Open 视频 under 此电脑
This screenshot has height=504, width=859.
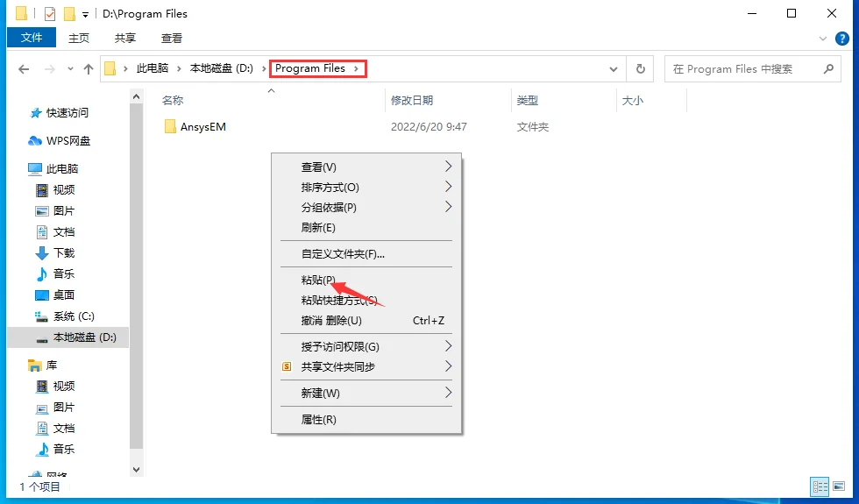55,189
